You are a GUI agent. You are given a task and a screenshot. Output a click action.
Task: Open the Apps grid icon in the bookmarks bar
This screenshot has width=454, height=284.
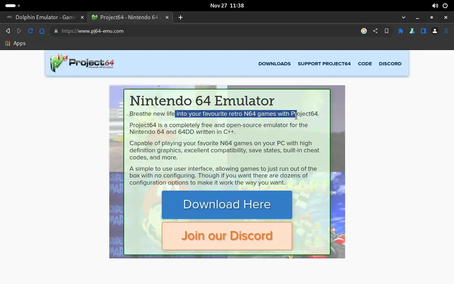(x=7, y=43)
